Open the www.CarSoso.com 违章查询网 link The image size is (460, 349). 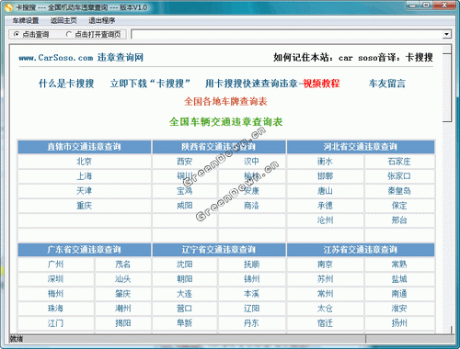click(x=81, y=58)
